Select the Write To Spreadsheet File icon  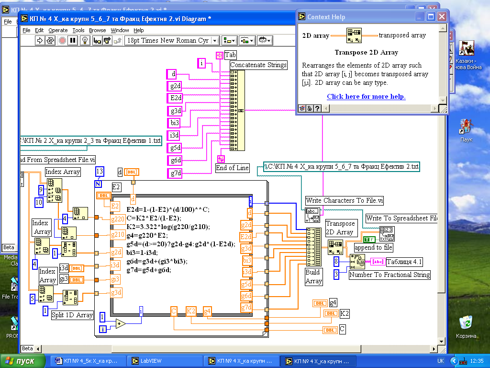(387, 234)
